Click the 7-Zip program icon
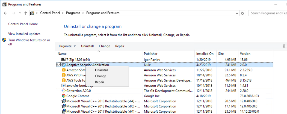 [64, 59]
